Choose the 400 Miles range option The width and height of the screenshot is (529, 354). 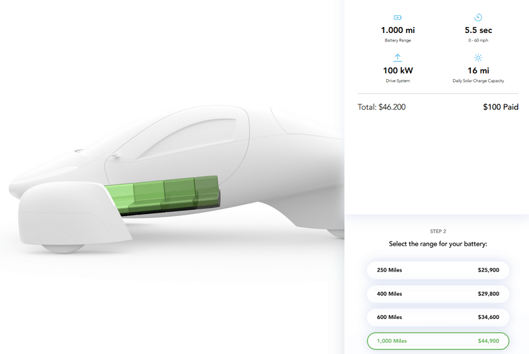pyautogui.click(x=438, y=294)
